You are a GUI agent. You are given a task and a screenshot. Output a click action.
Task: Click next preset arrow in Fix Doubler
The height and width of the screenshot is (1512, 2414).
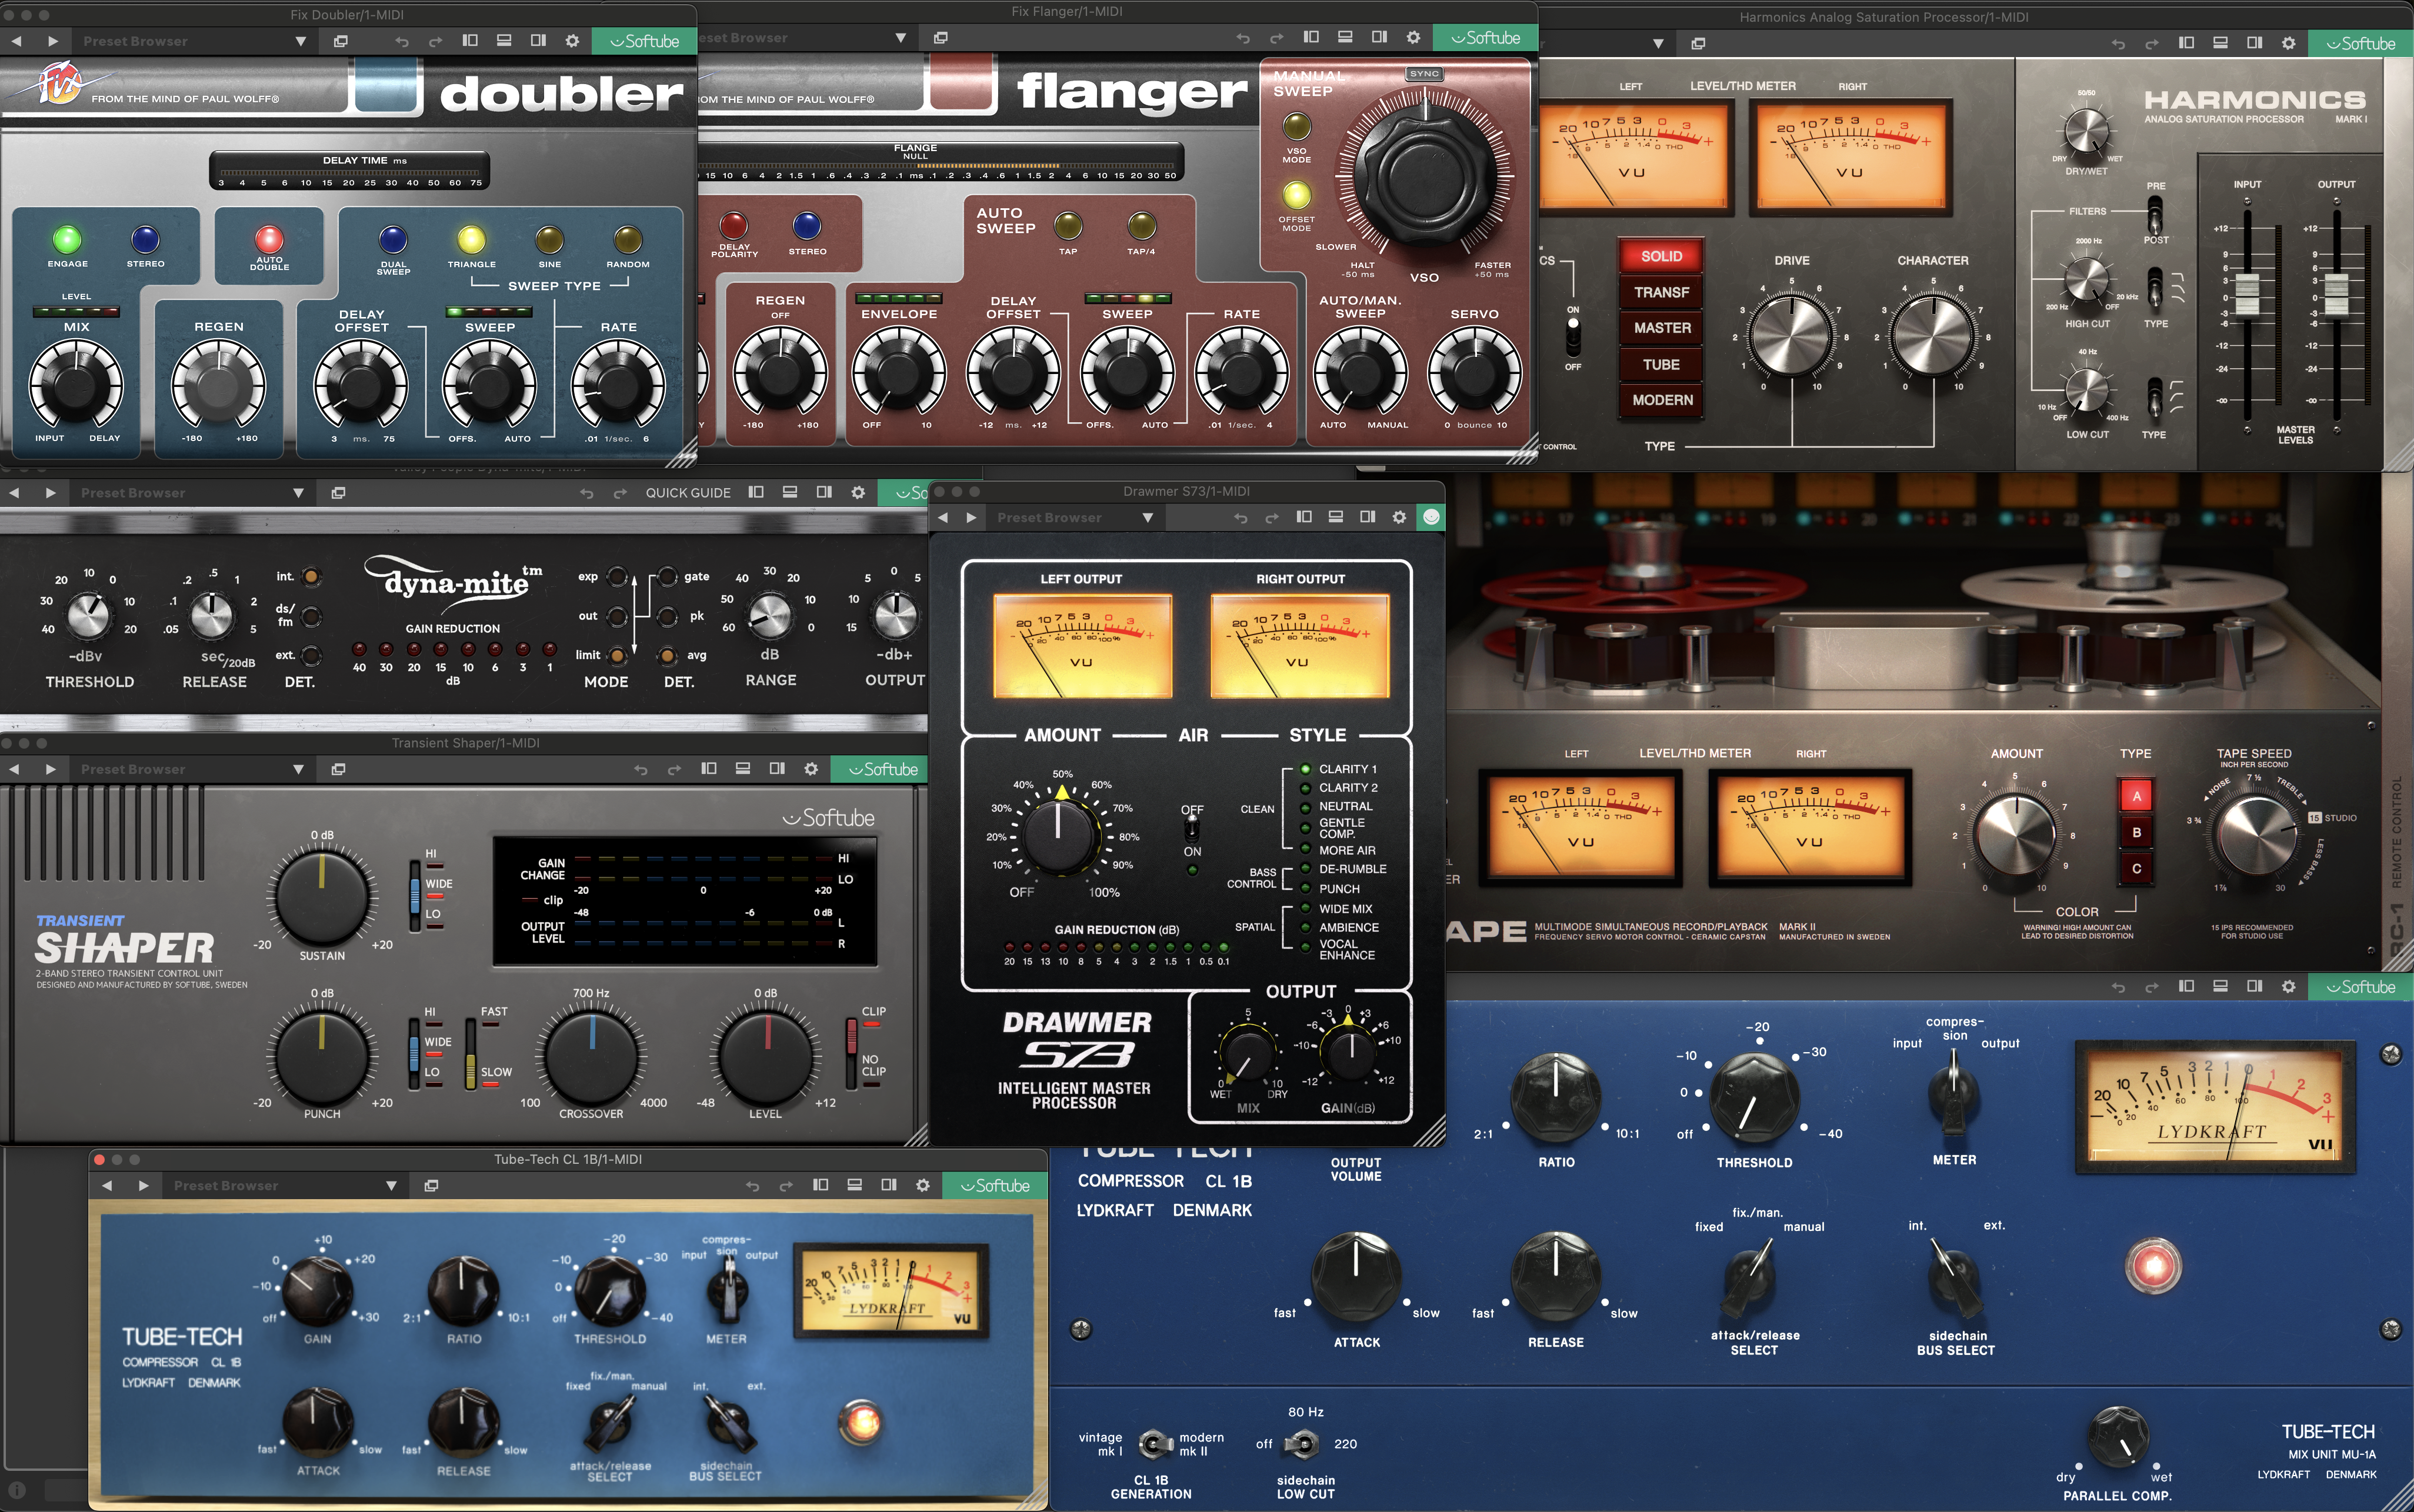pos(53,41)
